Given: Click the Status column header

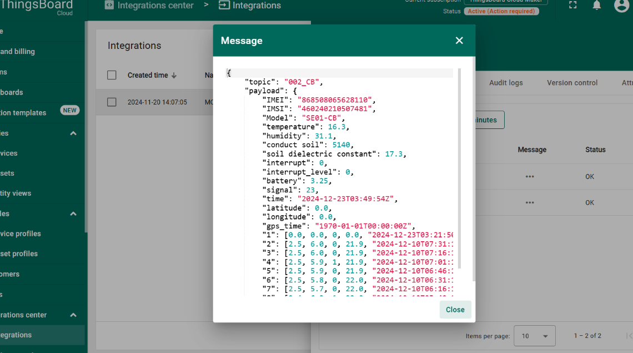Looking at the screenshot, I should point(595,150).
